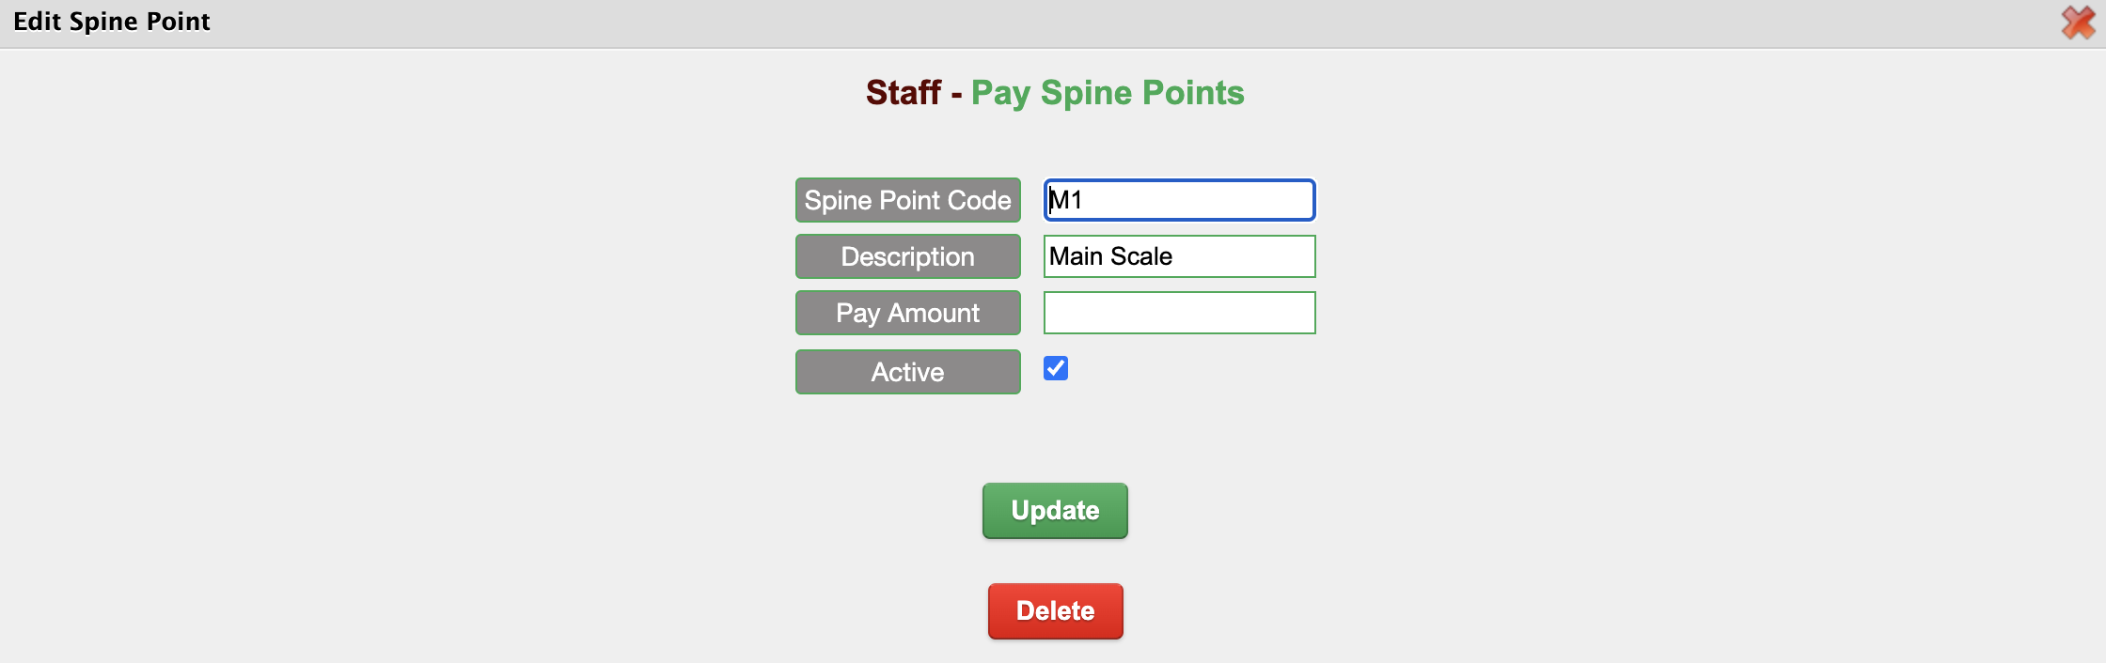Place cursor on the Main Scale text
2106x663 pixels.
(x=1111, y=256)
